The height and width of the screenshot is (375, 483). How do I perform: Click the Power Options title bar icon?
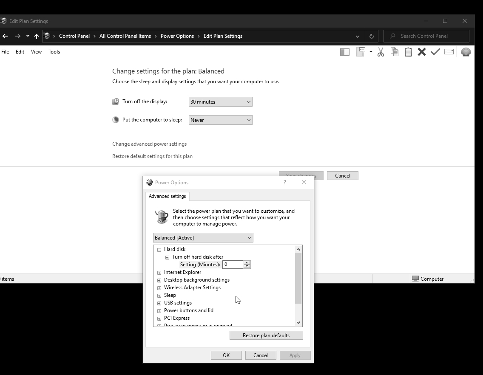[150, 183]
